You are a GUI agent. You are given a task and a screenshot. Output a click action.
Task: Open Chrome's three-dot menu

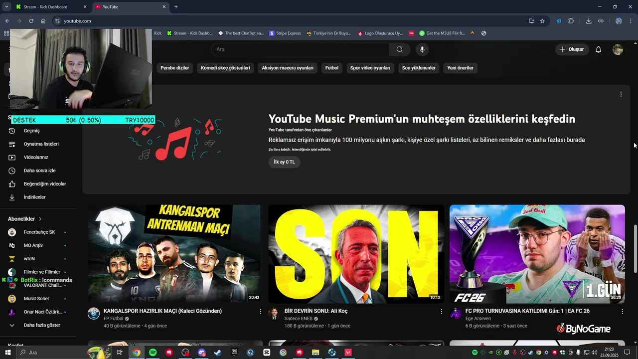pyautogui.click(x=632, y=21)
